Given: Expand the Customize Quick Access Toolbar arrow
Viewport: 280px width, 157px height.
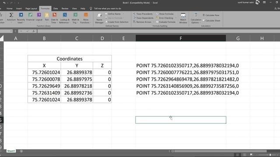Looking at the screenshot, I should [x=18, y=3].
